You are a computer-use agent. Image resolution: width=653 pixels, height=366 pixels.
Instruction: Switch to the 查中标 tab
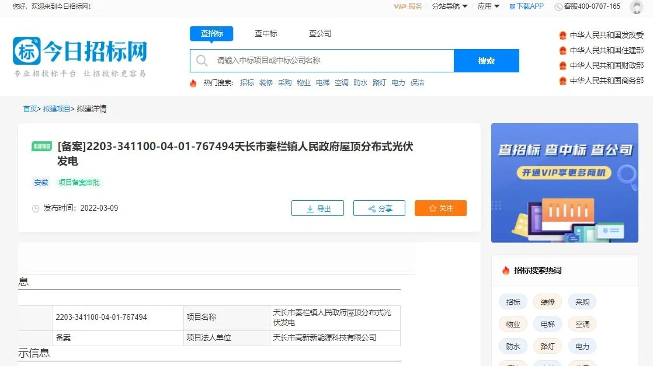[x=266, y=34]
